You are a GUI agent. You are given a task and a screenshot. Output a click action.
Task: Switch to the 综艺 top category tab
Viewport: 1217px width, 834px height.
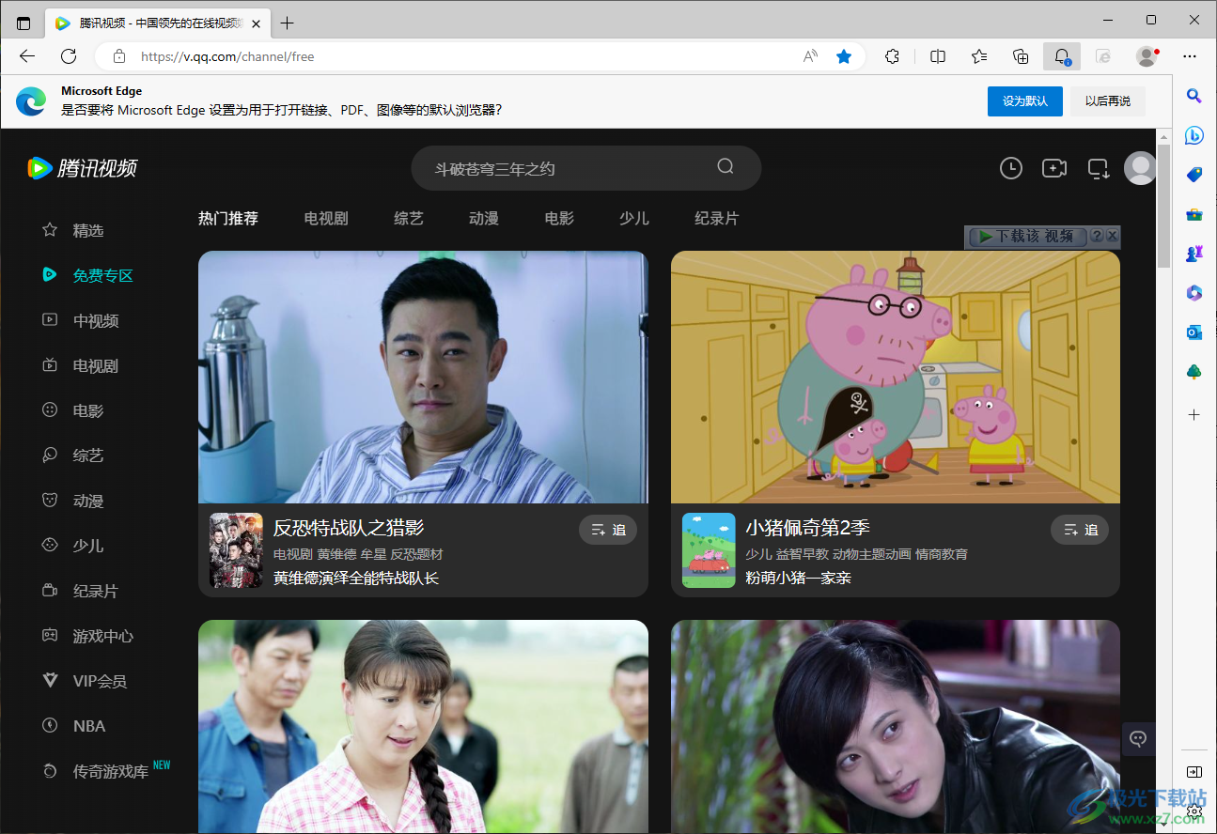point(409,218)
